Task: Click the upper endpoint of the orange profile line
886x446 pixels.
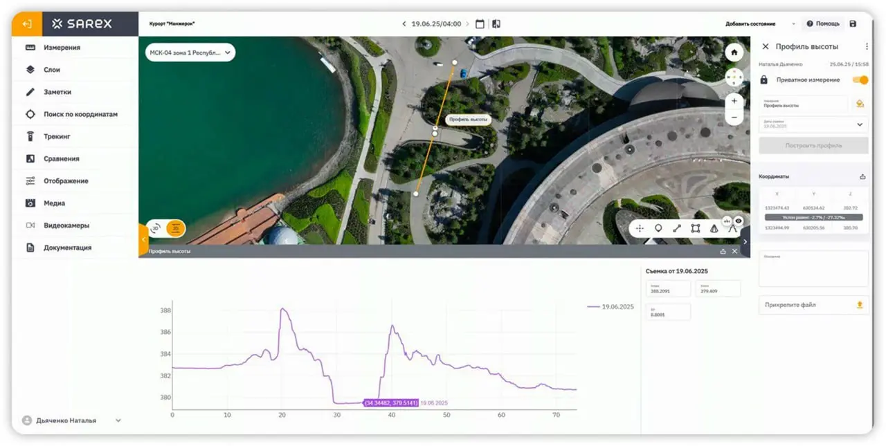Action: (x=454, y=62)
